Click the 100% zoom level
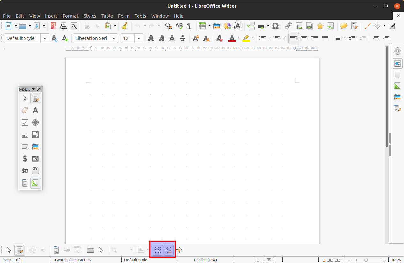Screen dimensions: 404x263 [x=396, y=260]
